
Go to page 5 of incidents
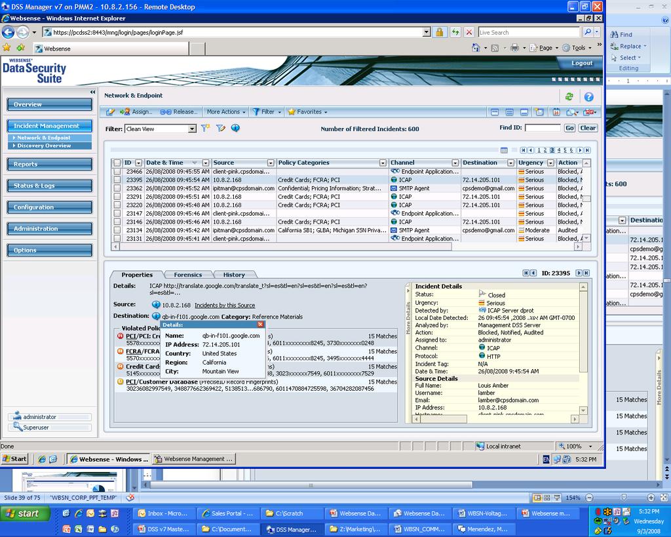point(565,150)
